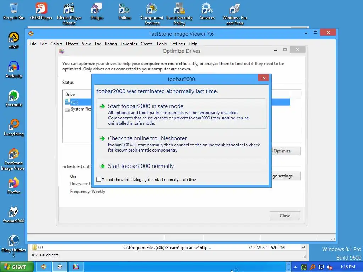Viewport: 363px width, 272px height.
Task: Open the Help menu in FastStone
Action: click(193, 44)
